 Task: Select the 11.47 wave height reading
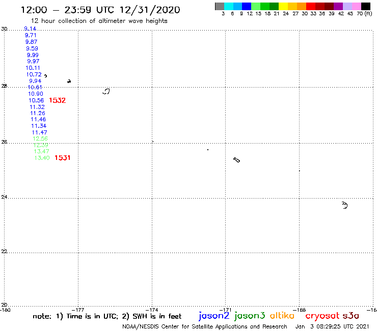39,132
